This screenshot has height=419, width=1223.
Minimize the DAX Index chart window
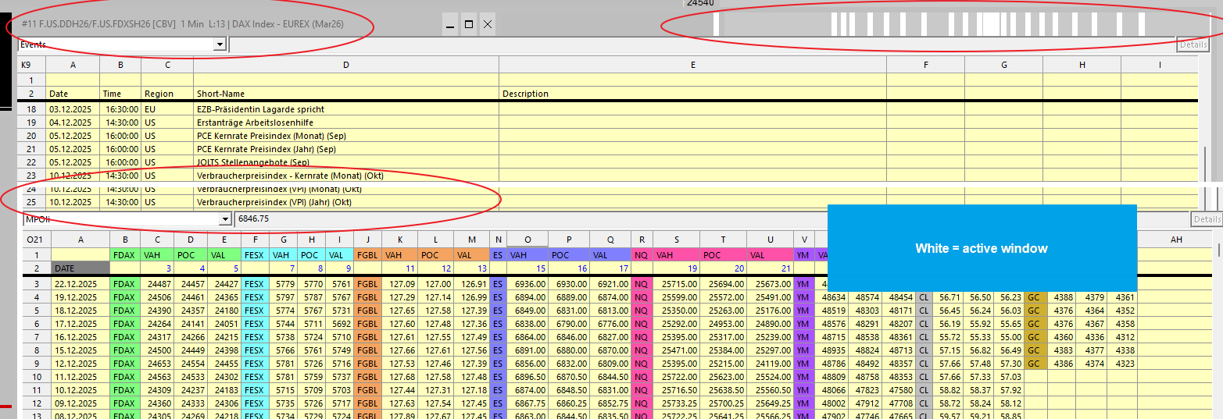coord(450,25)
